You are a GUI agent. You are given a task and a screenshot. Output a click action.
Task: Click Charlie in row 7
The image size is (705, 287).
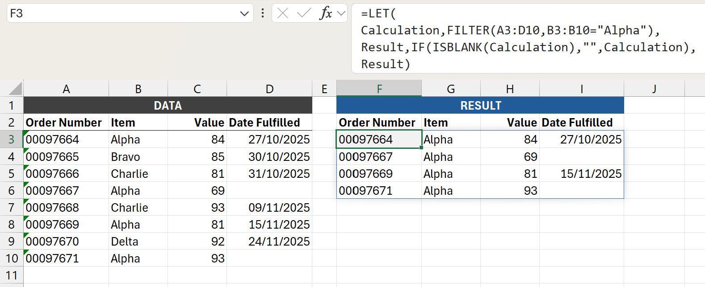pos(138,207)
